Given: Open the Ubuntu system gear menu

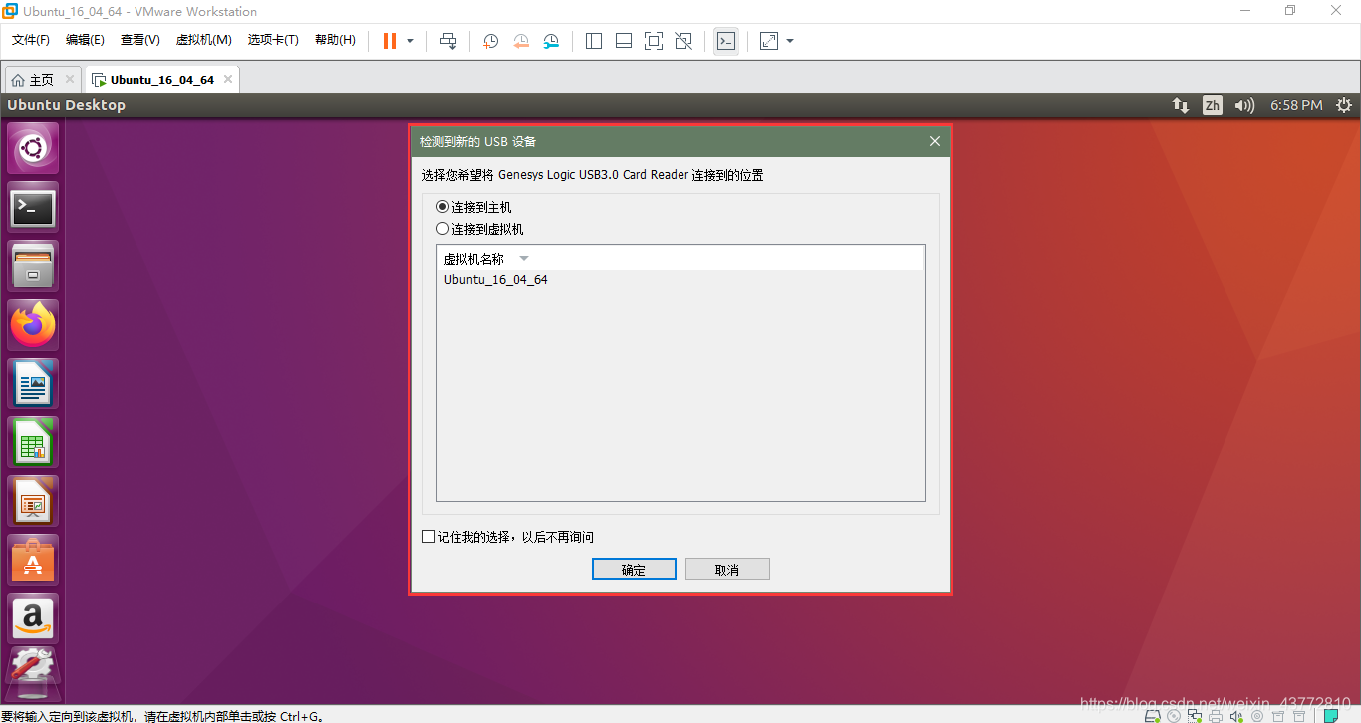Looking at the screenshot, I should tap(1344, 105).
